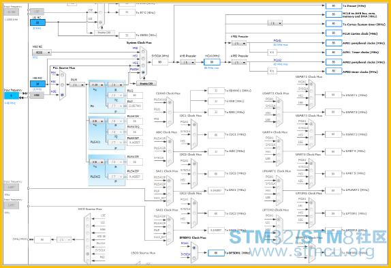Select PLLCLK in MCO Source Mux
Image resolution: width=391 pixels, height=268 pixels.
pos(87,247)
